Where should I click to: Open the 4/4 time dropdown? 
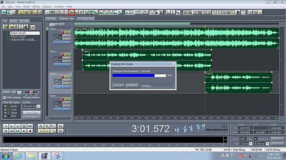coord(267,144)
